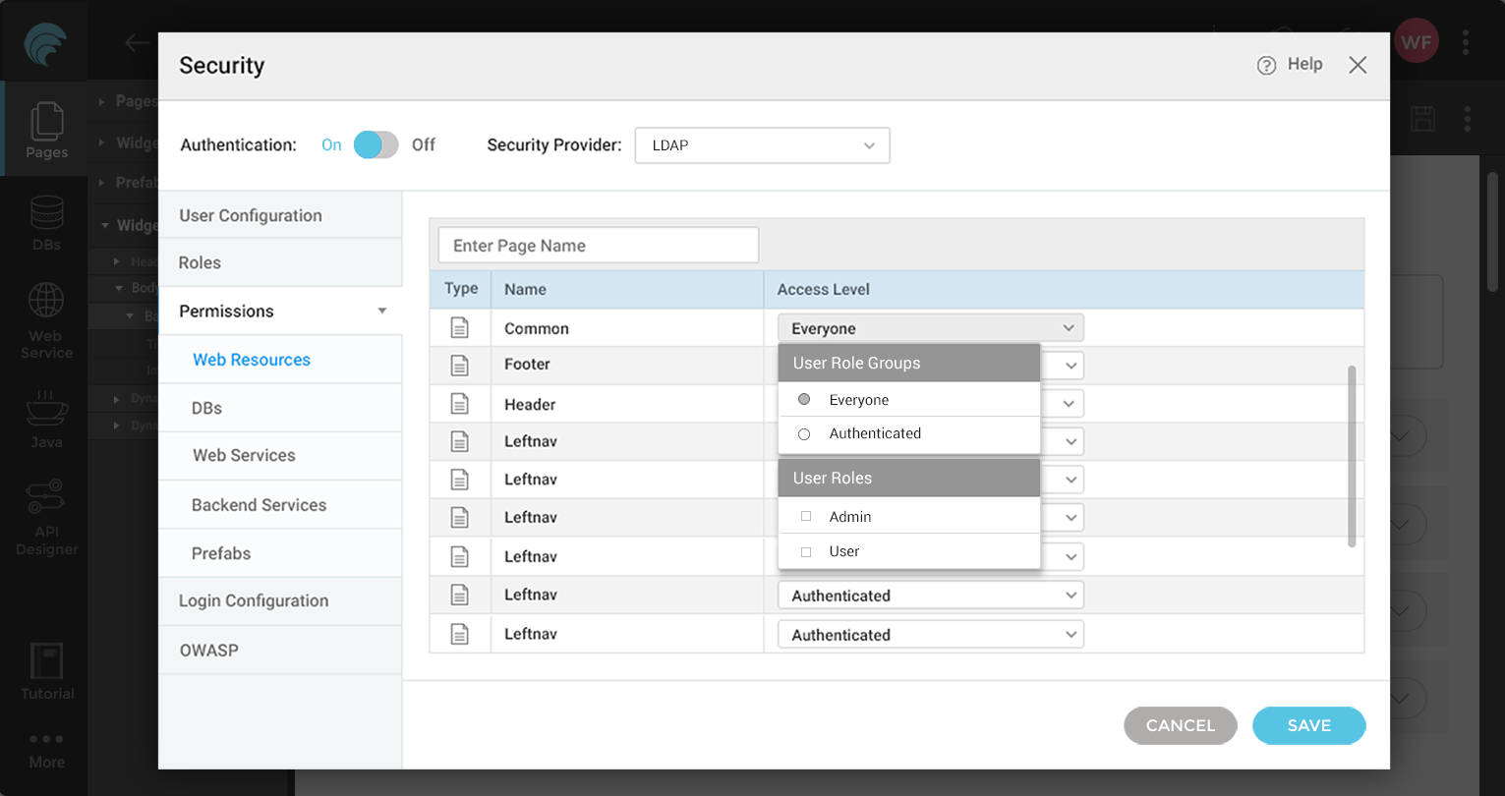Open the DBs section in sidebar
Screen dimensions: 1505x796
pos(46,223)
